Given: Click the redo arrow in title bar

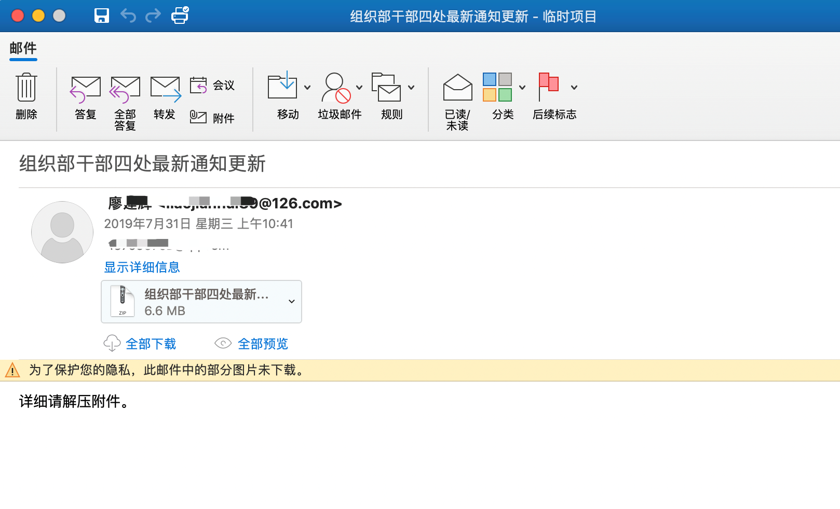Looking at the screenshot, I should coord(153,16).
